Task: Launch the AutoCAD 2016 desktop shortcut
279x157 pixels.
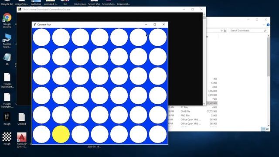Action: 21,140
